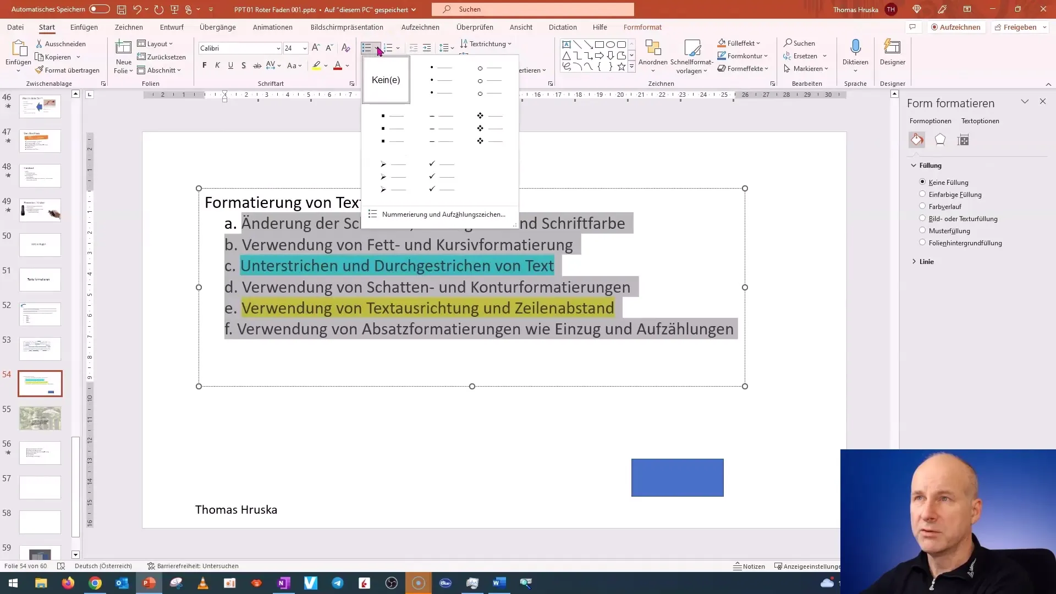This screenshot has width=1056, height=594.
Task: Open the Size & Properties tab icon
Action: coord(963,140)
